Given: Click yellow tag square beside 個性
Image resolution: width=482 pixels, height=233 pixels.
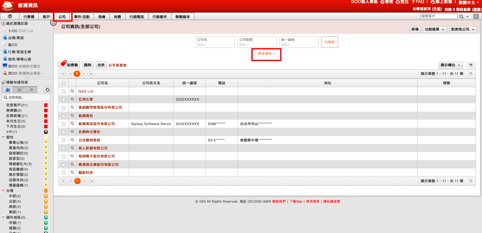Looking at the screenshot, I should 46,137.
